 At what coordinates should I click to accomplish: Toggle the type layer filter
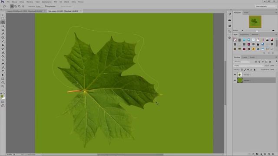pyautogui.click(x=263, y=62)
